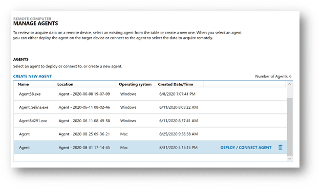Click date 6/11/2020 8:03:22 AM

click(179, 107)
